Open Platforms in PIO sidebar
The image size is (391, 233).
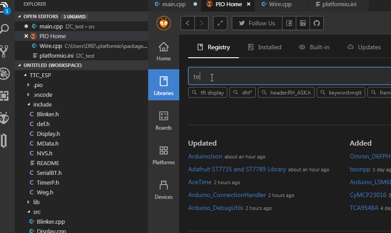pyautogui.click(x=164, y=155)
